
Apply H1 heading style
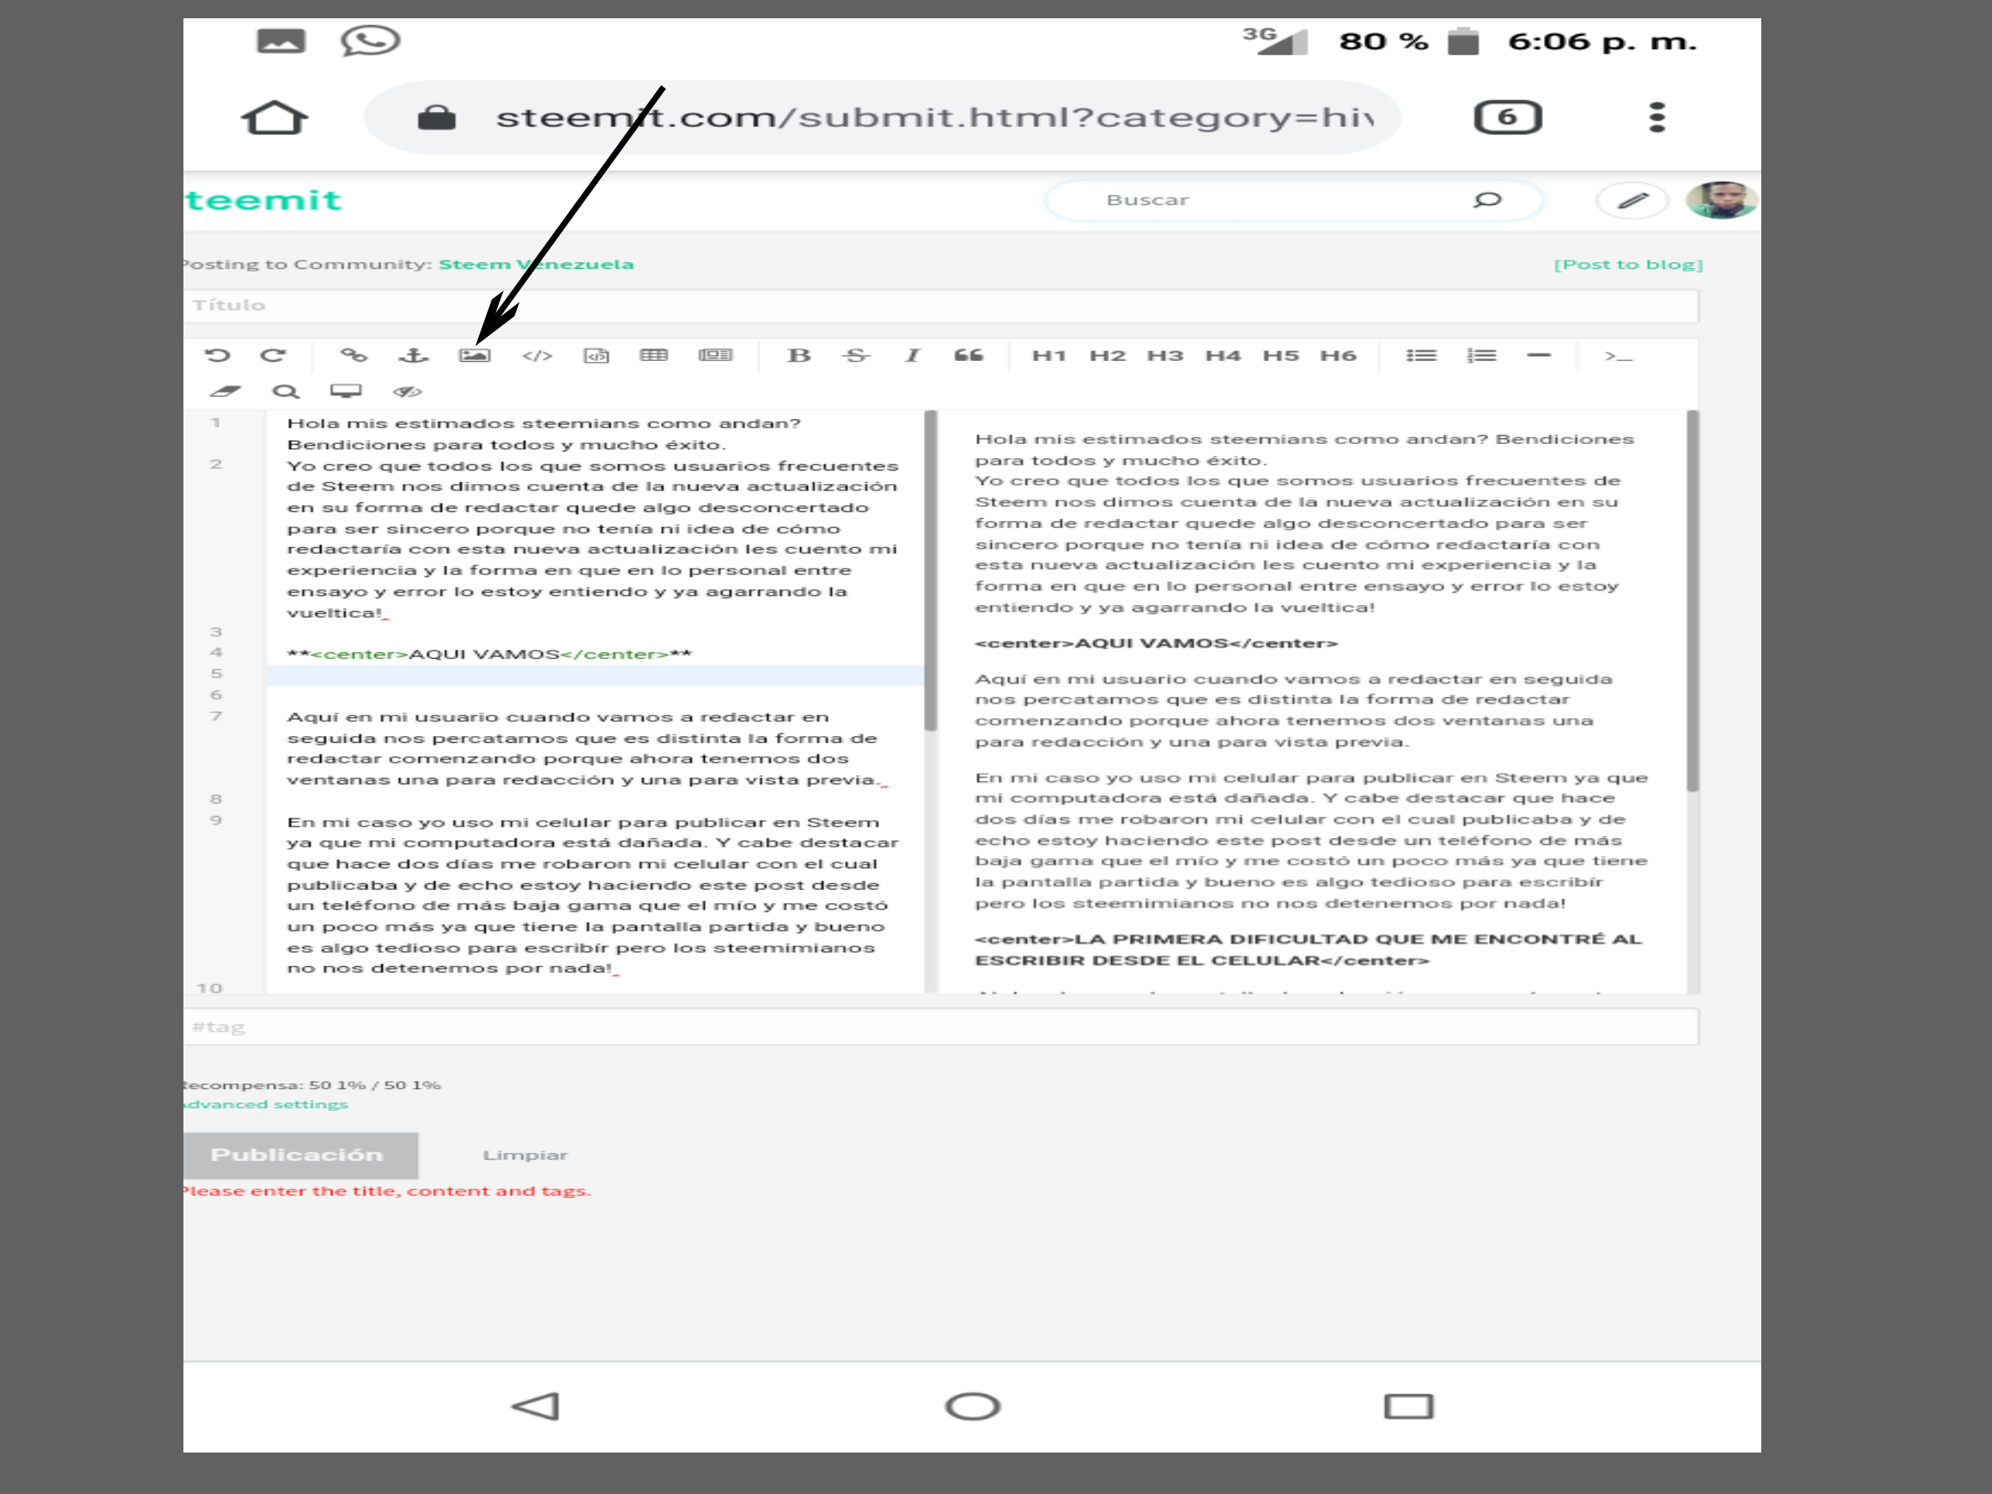1049,356
